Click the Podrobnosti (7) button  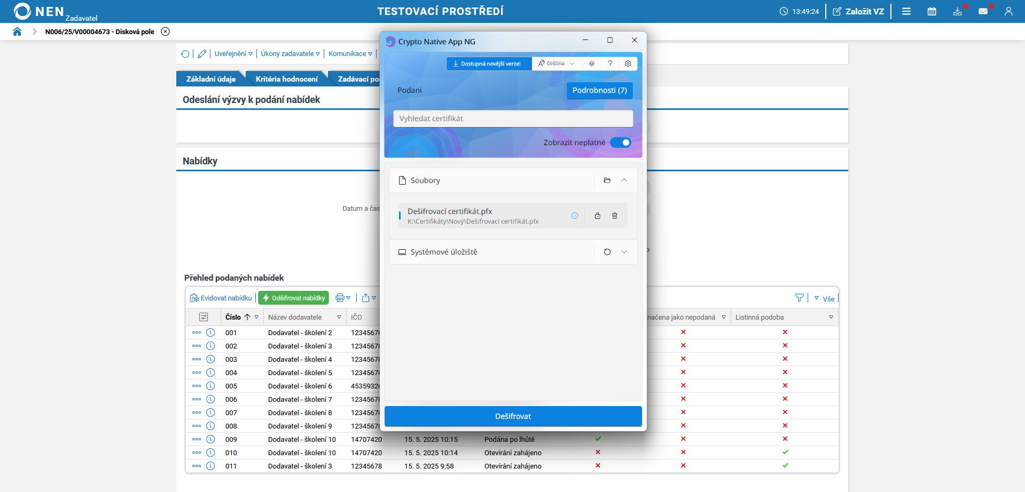(600, 90)
